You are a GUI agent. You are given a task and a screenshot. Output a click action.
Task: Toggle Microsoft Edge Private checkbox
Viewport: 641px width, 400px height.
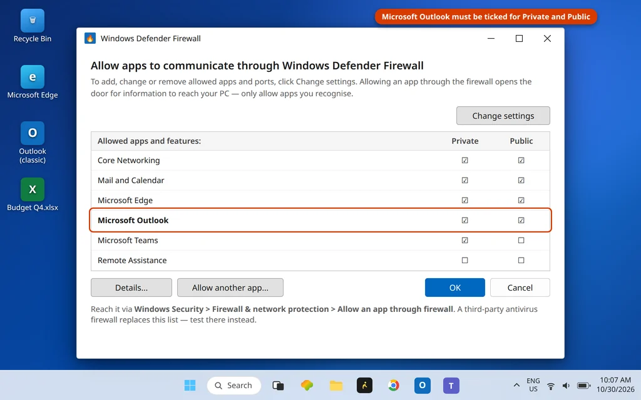click(465, 201)
